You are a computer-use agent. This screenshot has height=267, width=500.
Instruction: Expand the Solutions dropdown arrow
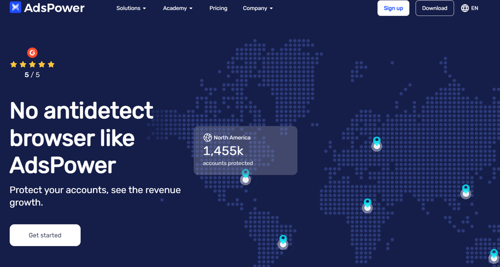pos(144,9)
